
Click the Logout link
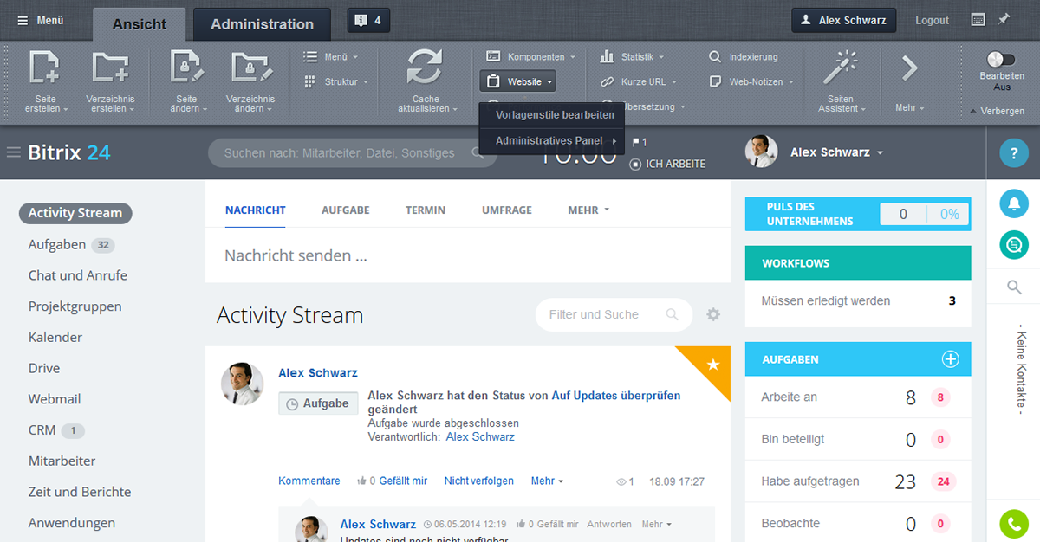pyautogui.click(x=933, y=20)
